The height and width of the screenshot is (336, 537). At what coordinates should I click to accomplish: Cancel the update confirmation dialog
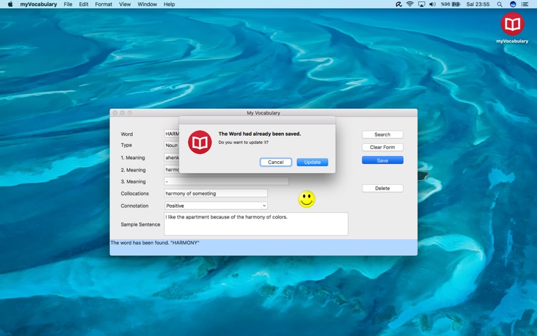click(x=276, y=162)
